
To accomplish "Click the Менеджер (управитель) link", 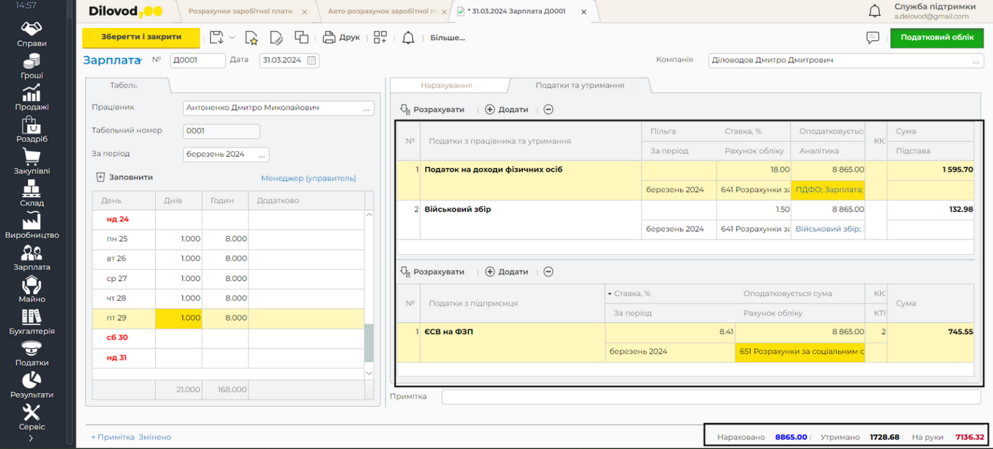I will 308,178.
